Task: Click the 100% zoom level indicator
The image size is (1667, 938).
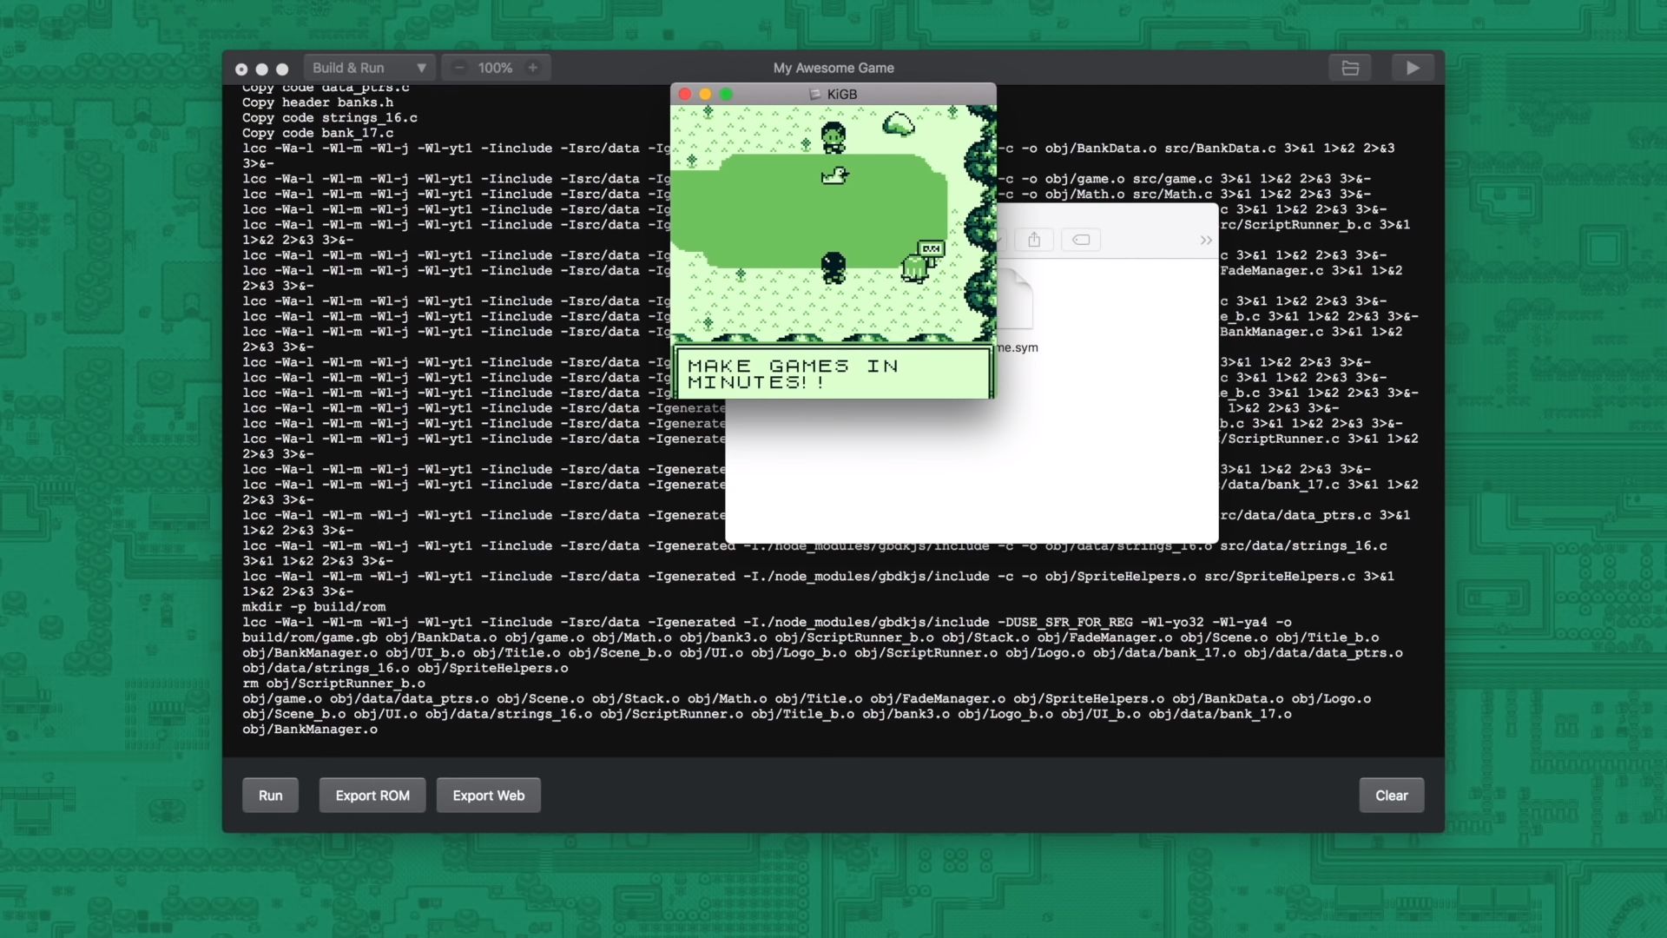Action: point(495,68)
